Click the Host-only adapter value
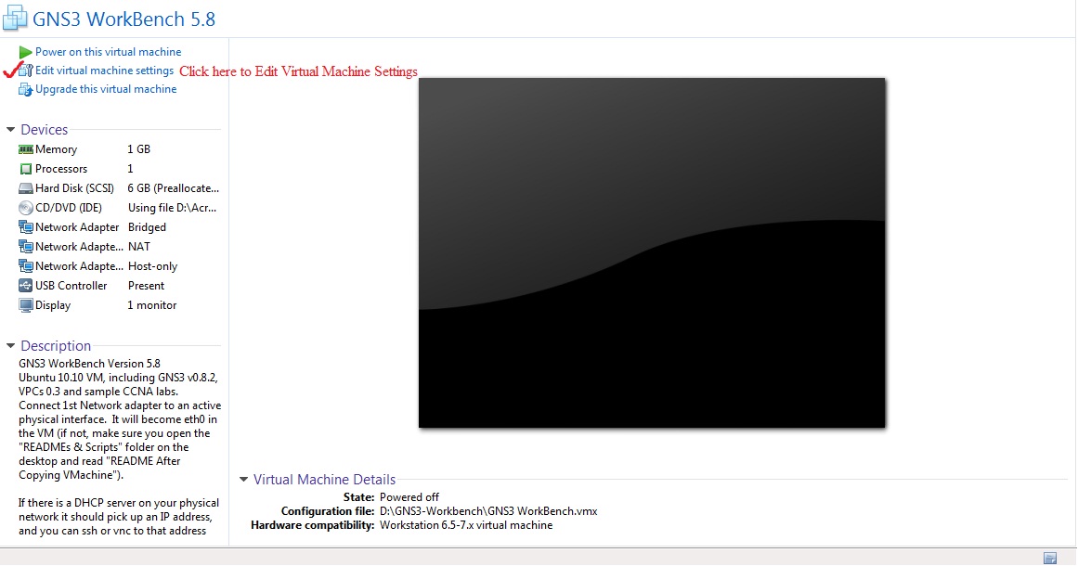1078x566 pixels. [x=152, y=265]
